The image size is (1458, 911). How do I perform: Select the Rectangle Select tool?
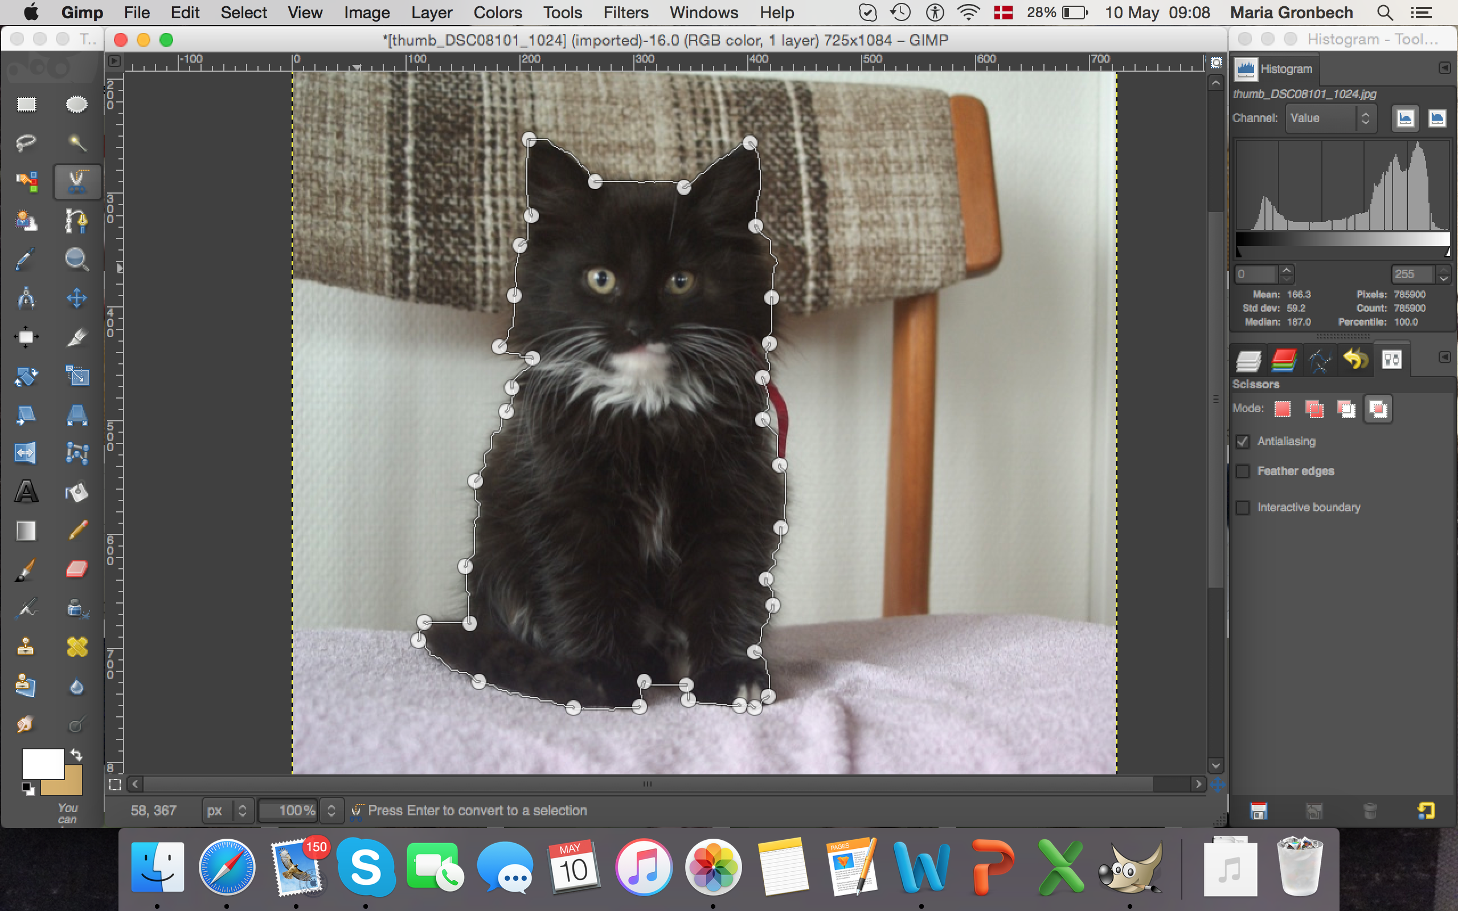click(26, 105)
